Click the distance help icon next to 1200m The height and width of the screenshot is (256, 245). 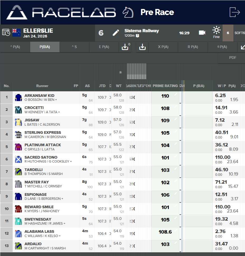pyautogui.click(x=138, y=36)
